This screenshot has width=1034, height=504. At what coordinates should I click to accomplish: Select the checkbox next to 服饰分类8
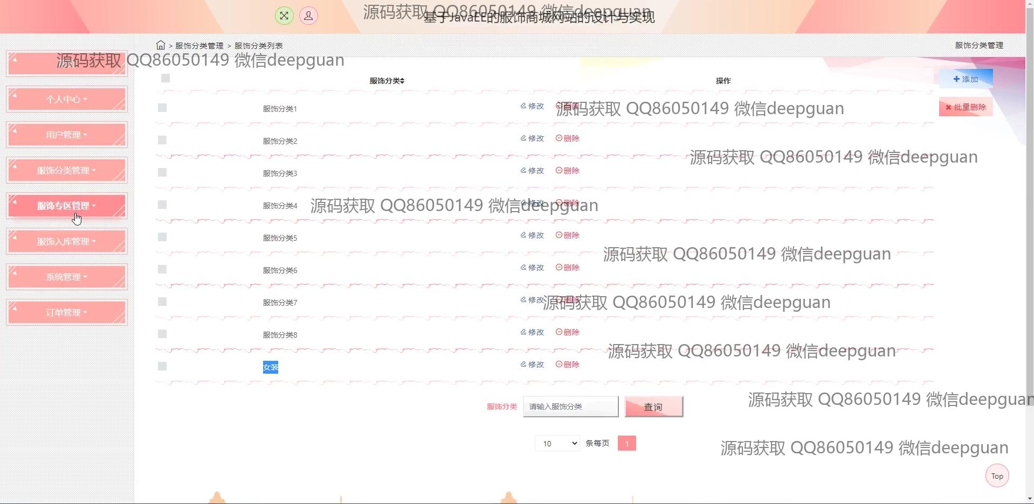coord(162,334)
